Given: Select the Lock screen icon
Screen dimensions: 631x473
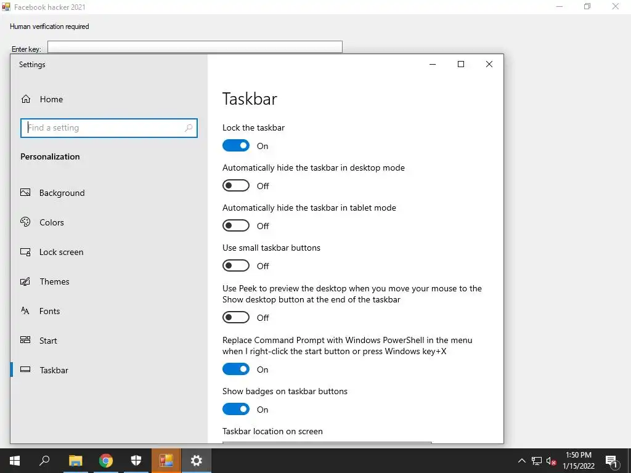Looking at the screenshot, I should (25, 252).
